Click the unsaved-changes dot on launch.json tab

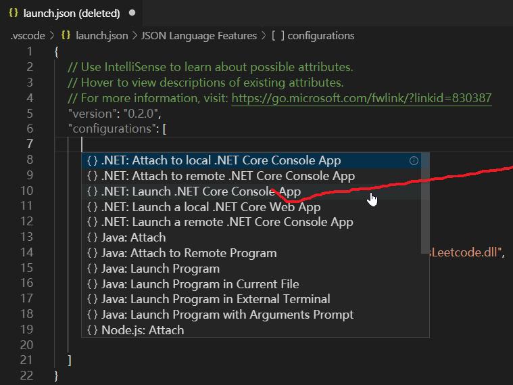[x=132, y=13]
